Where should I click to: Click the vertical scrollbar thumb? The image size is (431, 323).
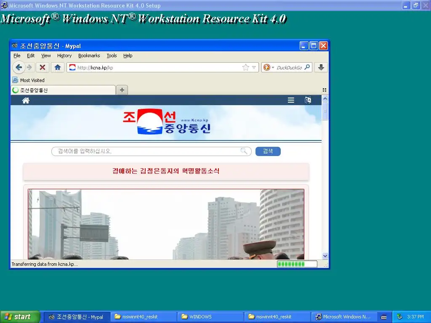coord(325,111)
